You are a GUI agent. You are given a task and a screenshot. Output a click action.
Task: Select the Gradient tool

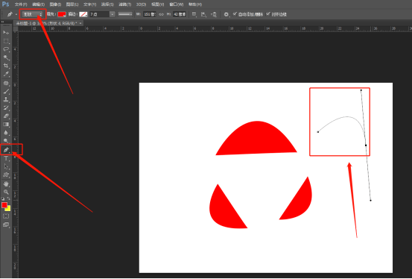point(6,125)
